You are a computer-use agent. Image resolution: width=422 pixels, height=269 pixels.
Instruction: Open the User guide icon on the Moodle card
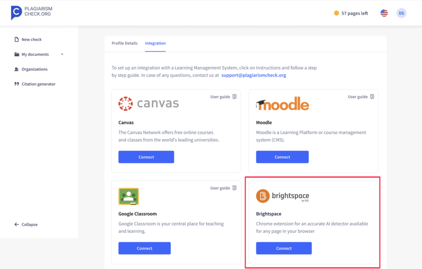(372, 96)
